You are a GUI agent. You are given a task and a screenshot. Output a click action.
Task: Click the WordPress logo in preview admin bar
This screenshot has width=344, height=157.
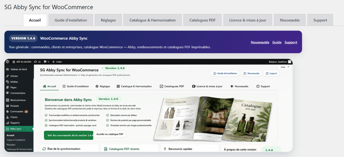8,62
